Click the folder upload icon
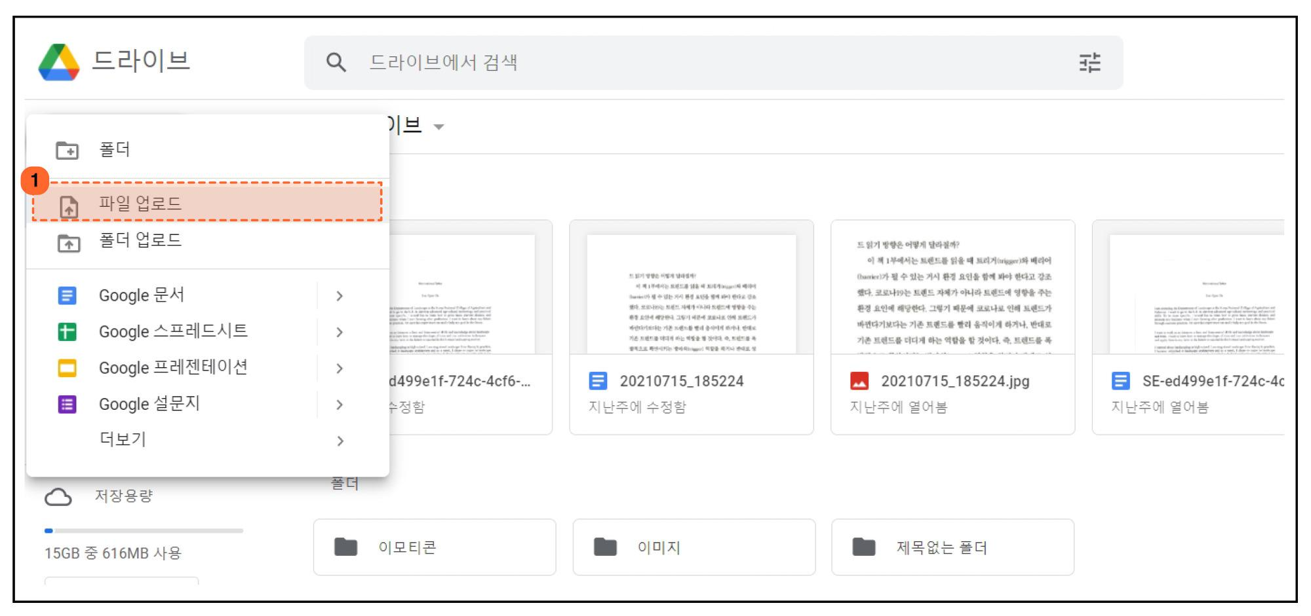The image size is (1311, 616). [x=68, y=243]
